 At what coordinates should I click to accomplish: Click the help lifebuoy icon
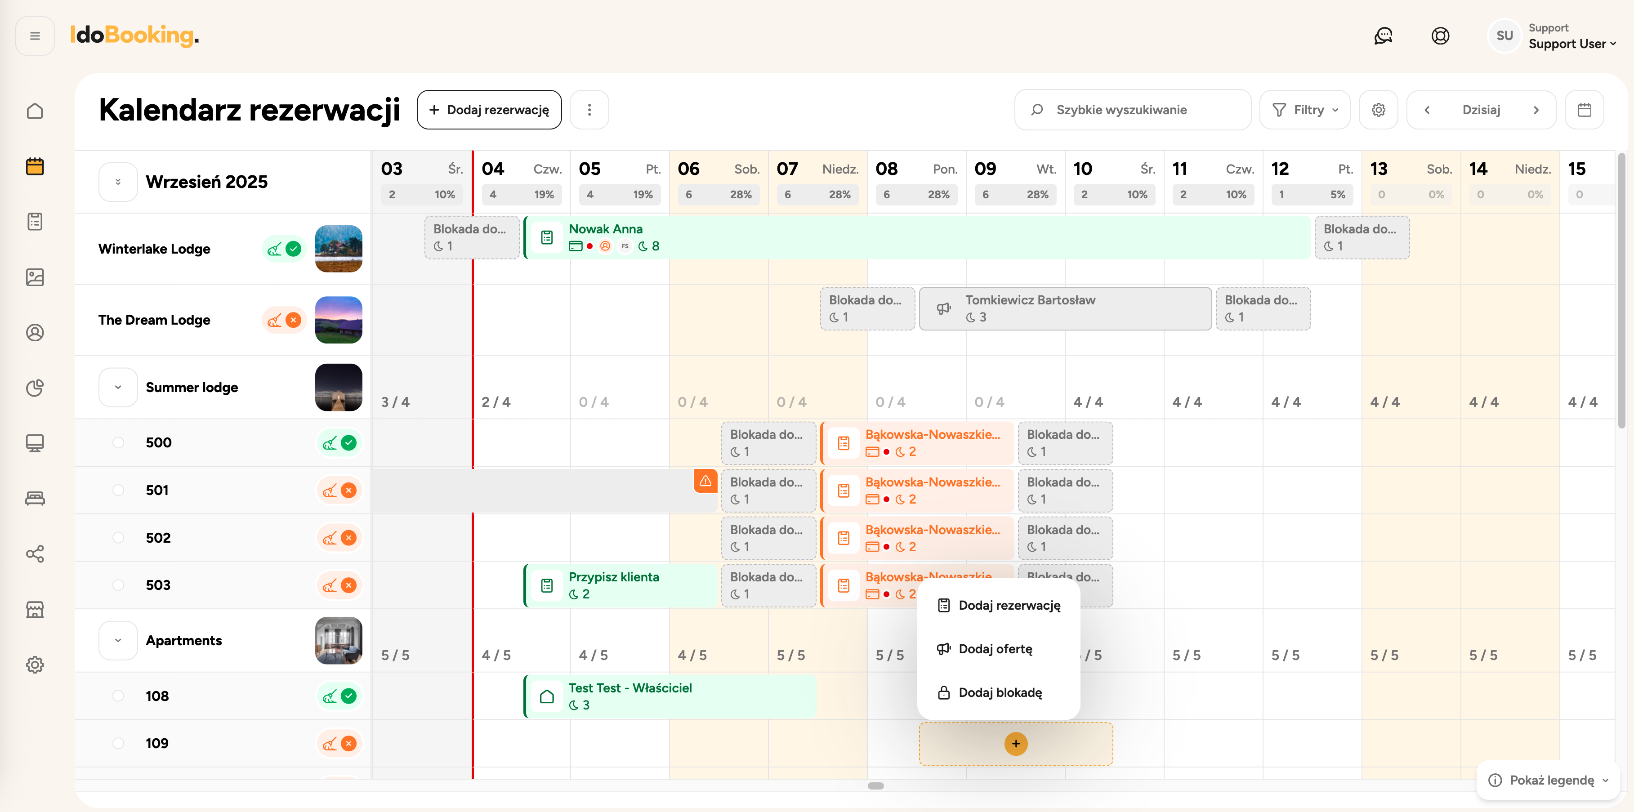point(1440,36)
